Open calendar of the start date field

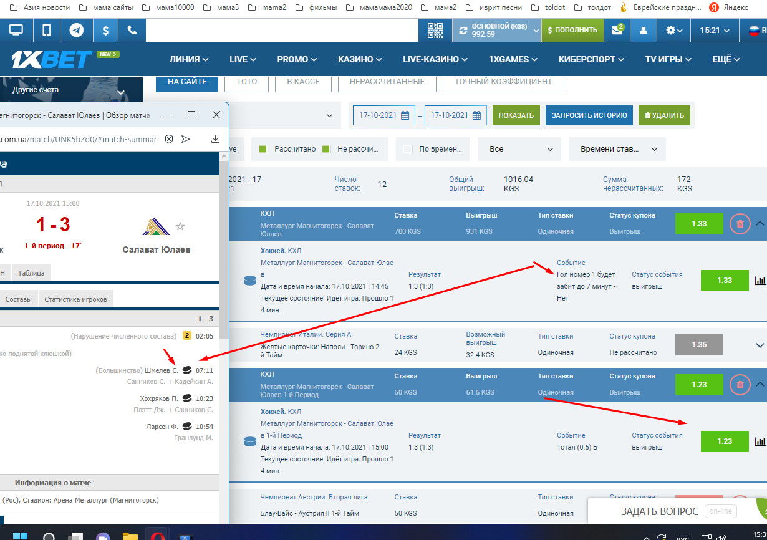coord(405,115)
